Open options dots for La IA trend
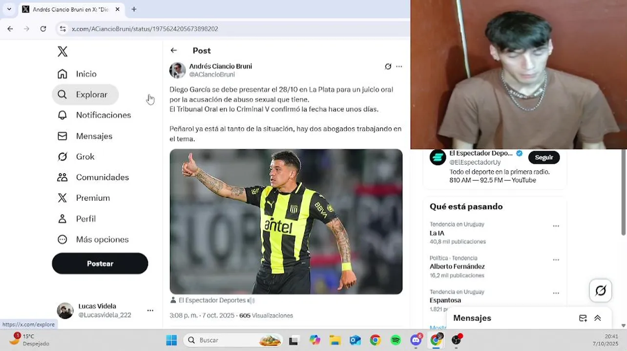627x351 pixels. (x=556, y=226)
